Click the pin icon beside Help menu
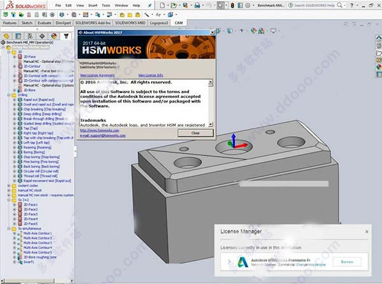Image resolution: width=382 pixels, height=284 pixels. [150, 5]
